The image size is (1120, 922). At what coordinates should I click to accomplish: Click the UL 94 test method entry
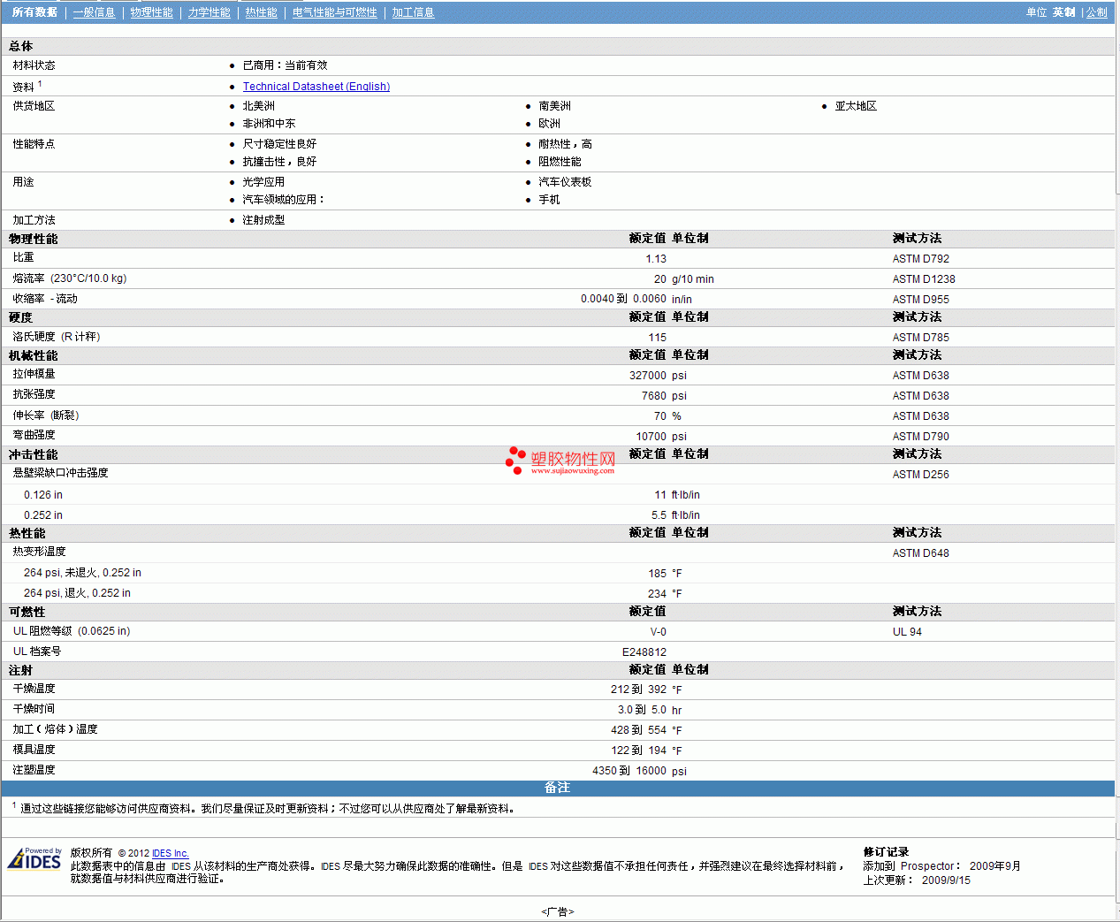[907, 632]
